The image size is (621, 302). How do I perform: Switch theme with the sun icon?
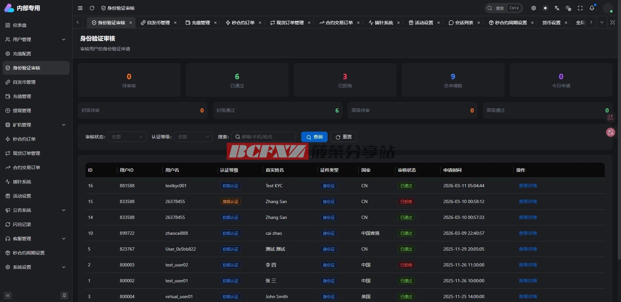tap(545, 8)
